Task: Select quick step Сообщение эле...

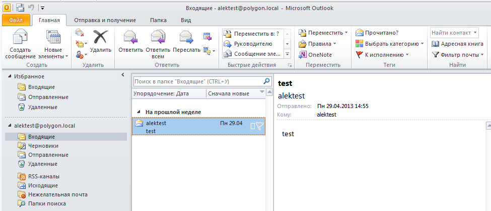Action: tap(253, 54)
